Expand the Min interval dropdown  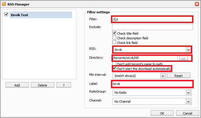(163, 76)
